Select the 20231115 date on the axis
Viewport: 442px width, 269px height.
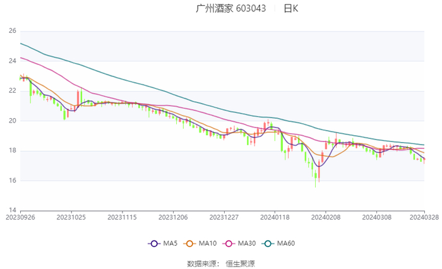[122, 216]
